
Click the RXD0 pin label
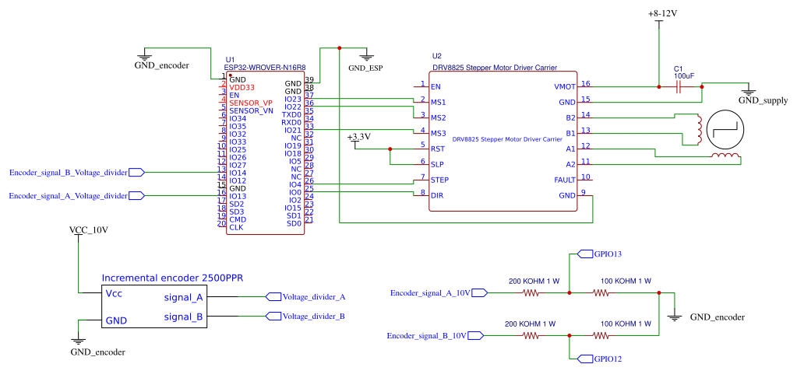(291, 122)
